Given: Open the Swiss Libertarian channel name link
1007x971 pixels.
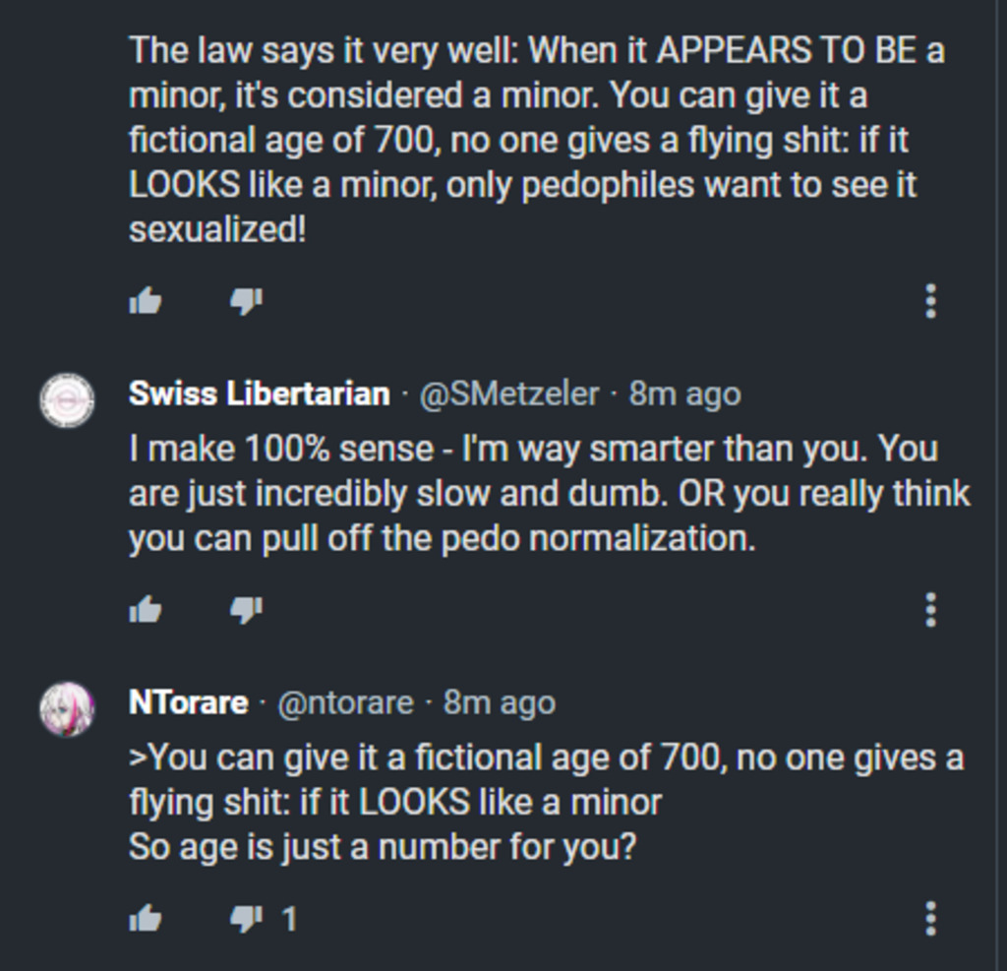Looking at the screenshot, I should tap(259, 394).
